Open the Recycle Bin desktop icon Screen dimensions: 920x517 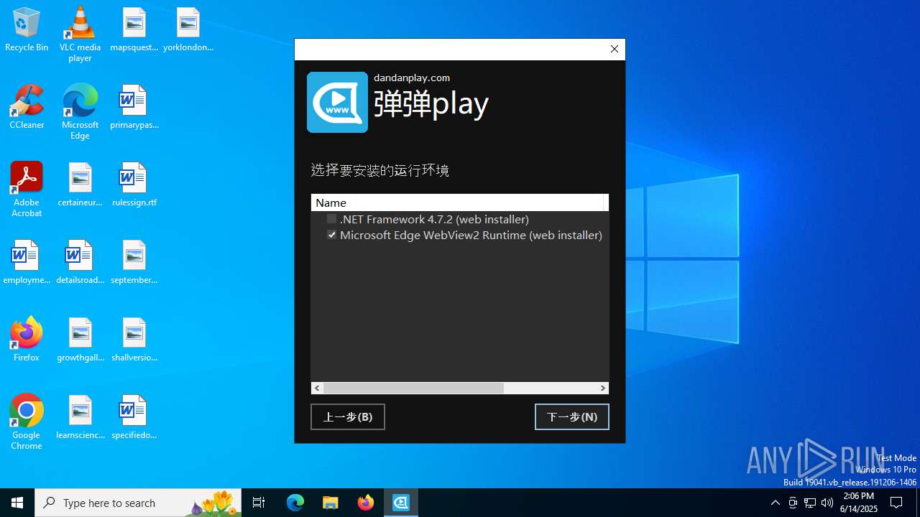tap(27, 30)
